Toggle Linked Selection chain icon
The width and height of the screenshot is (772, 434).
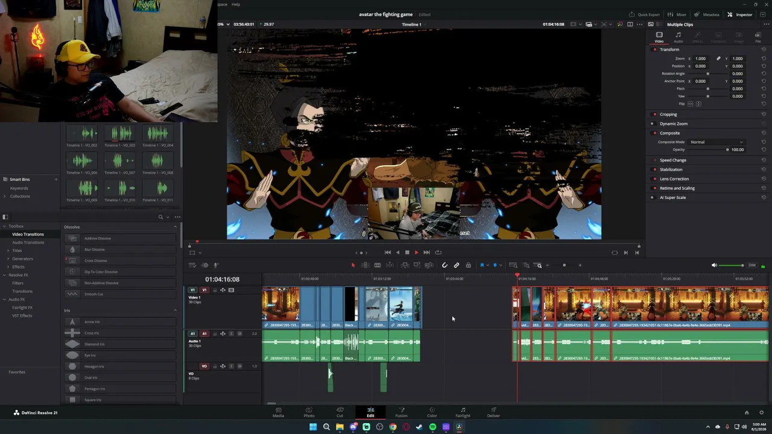click(457, 265)
